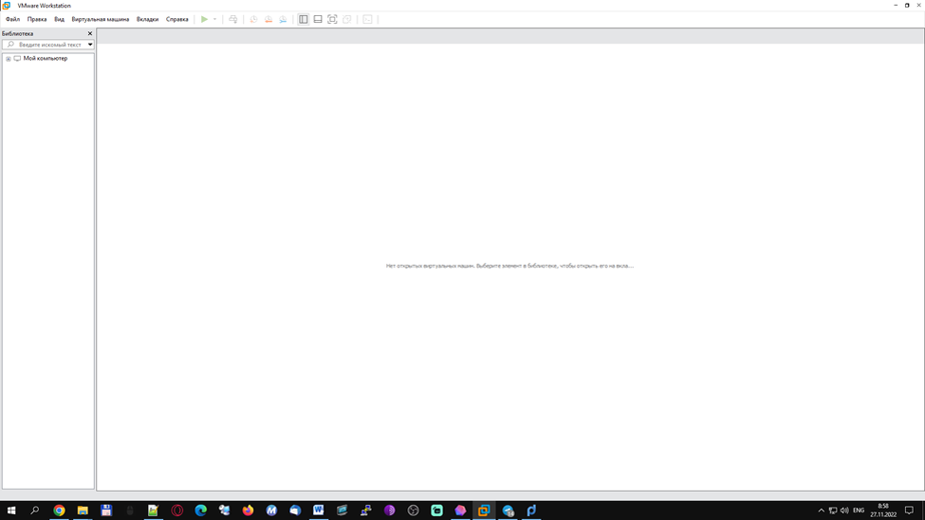Open Windows taskbar search
The width and height of the screenshot is (925, 520).
[35, 510]
